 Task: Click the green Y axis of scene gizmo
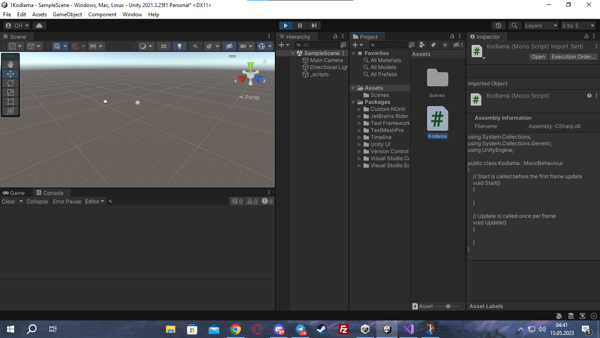(251, 66)
